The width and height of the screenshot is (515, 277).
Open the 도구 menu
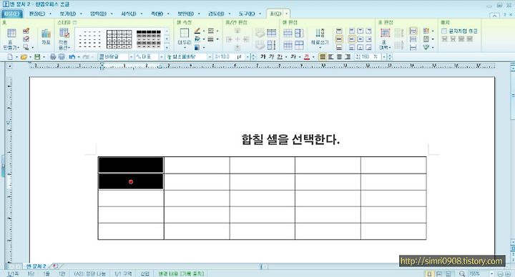[246, 14]
